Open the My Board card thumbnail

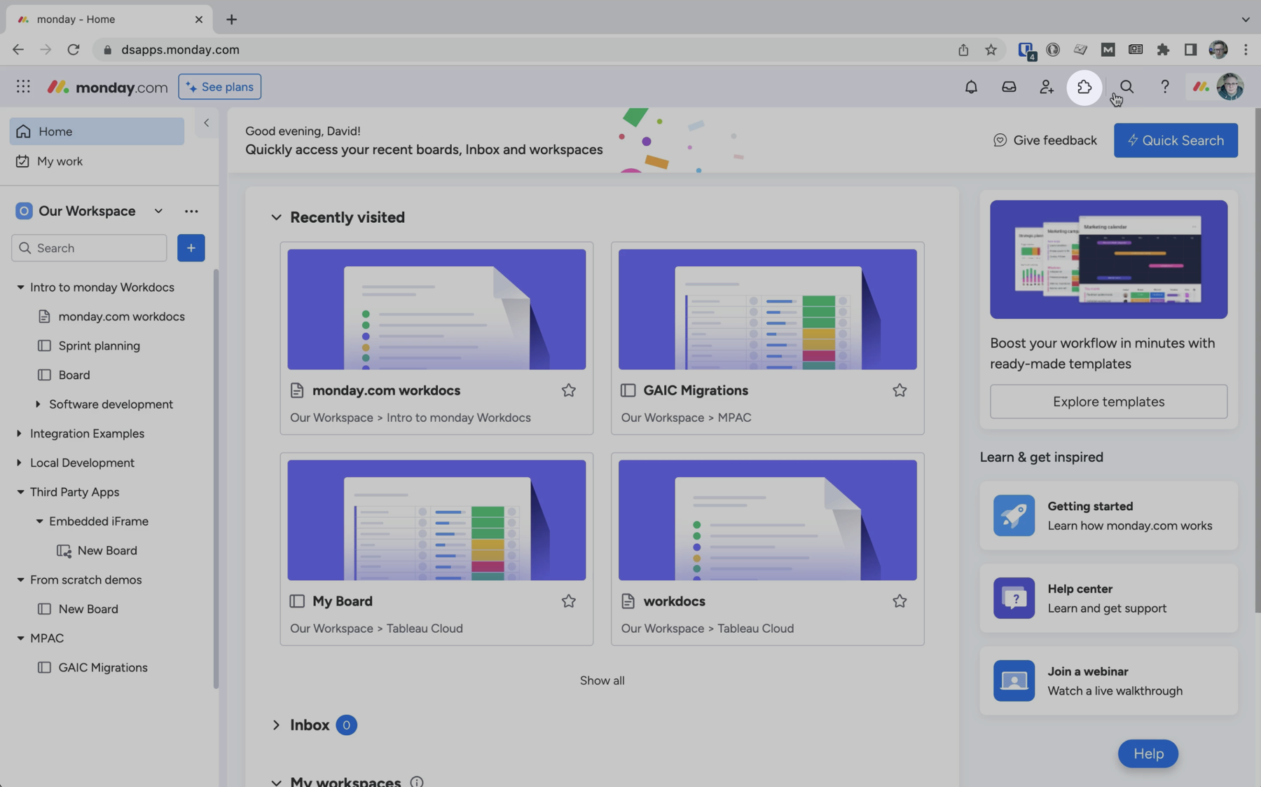coord(436,520)
